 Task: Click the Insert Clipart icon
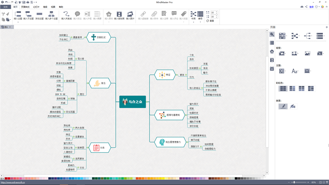pyautogui.click(x=119, y=16)
